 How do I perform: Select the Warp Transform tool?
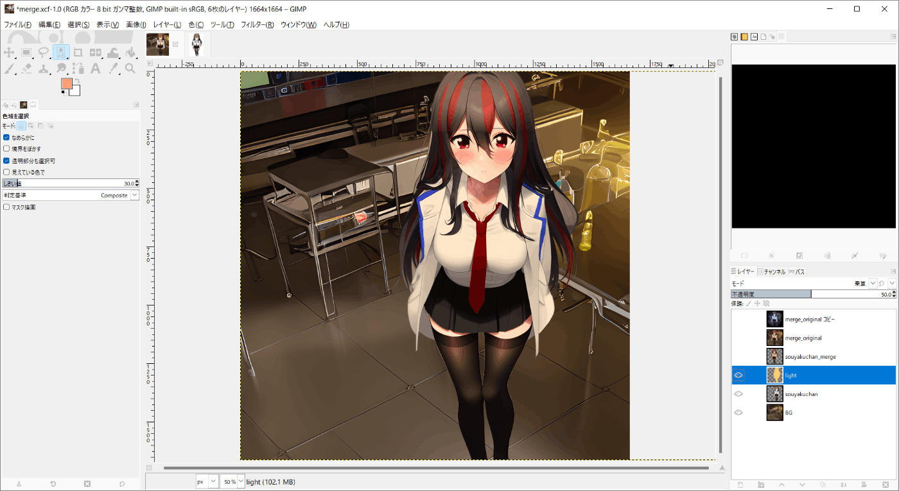point(113,53)
